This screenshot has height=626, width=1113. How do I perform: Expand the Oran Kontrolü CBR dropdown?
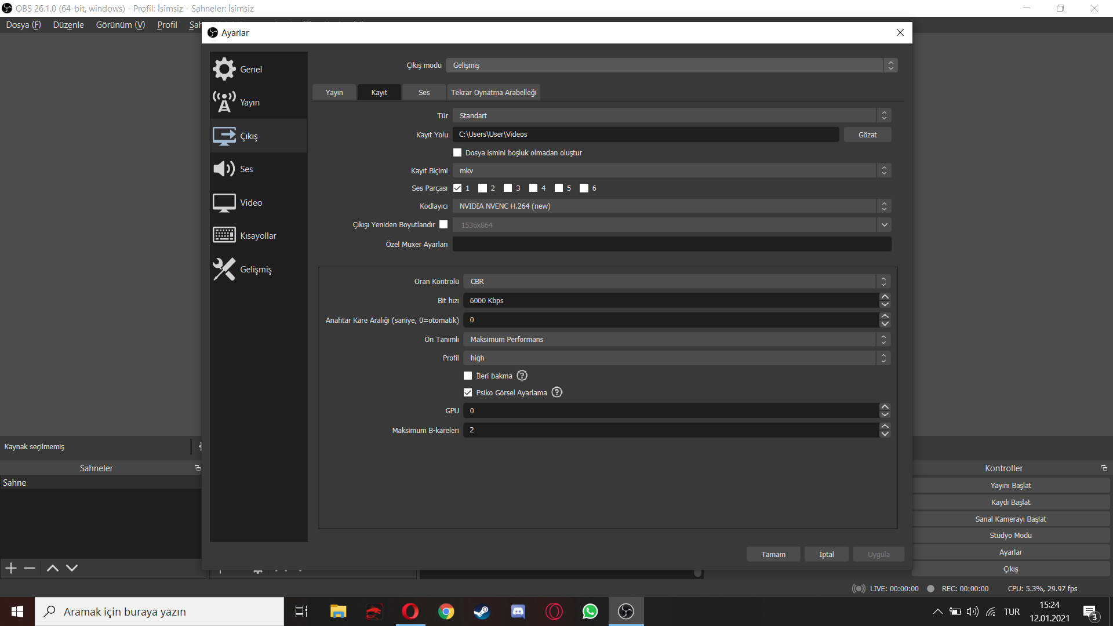pyautogui.click(x=676, y=281)
